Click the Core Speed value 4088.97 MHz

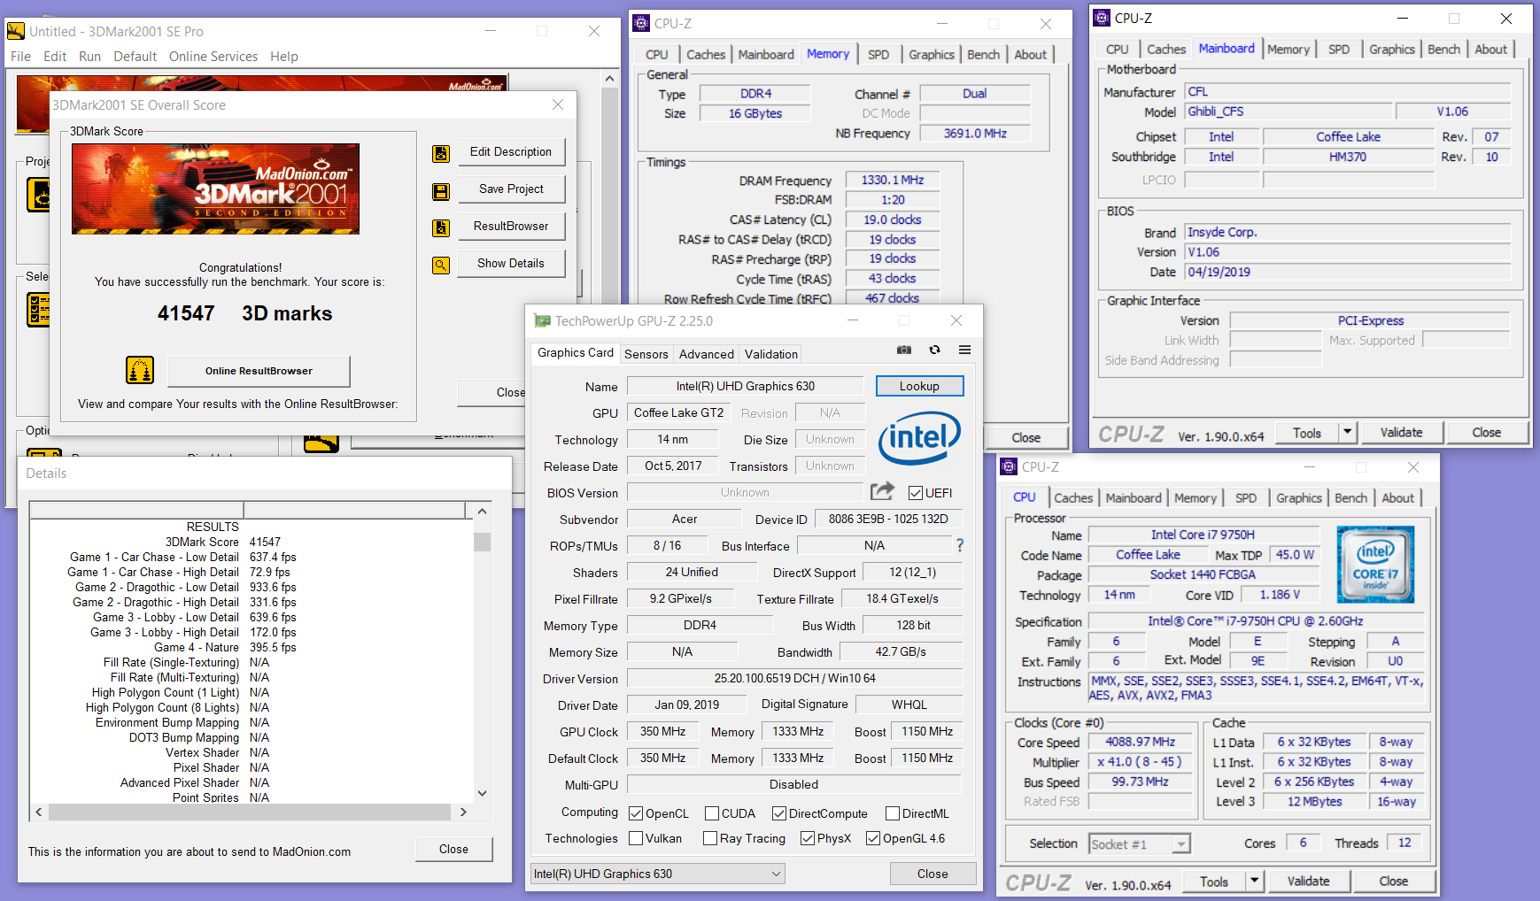click(x=1141, y=743)
